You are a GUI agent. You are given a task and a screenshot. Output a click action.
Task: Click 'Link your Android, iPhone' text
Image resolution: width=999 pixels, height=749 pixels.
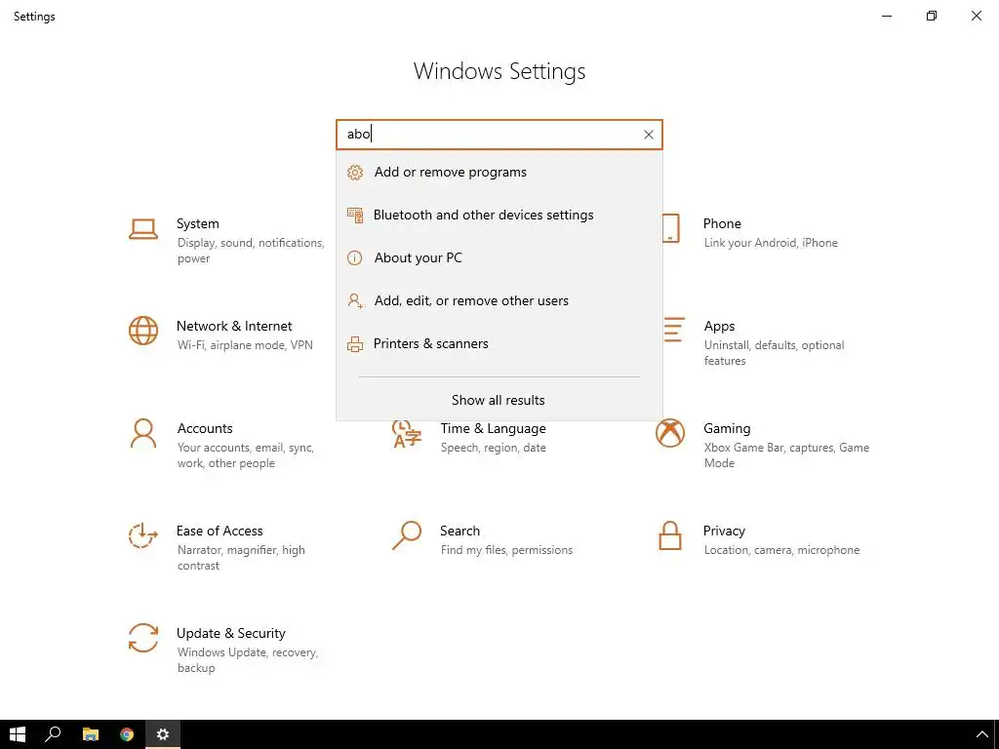tap(771, 243)
